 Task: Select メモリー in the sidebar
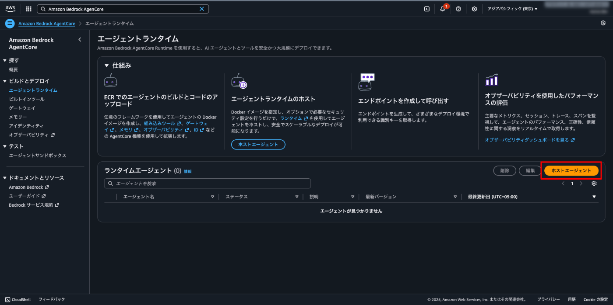18,117
